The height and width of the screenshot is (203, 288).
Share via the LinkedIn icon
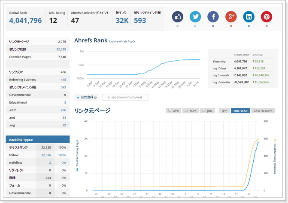click(249, 17)
